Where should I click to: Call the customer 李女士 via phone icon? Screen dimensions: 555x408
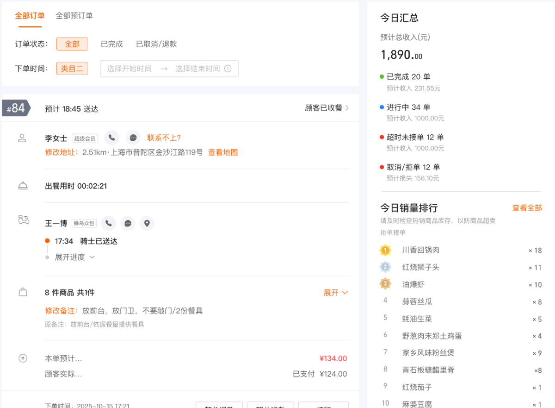(x=111, y=138)
